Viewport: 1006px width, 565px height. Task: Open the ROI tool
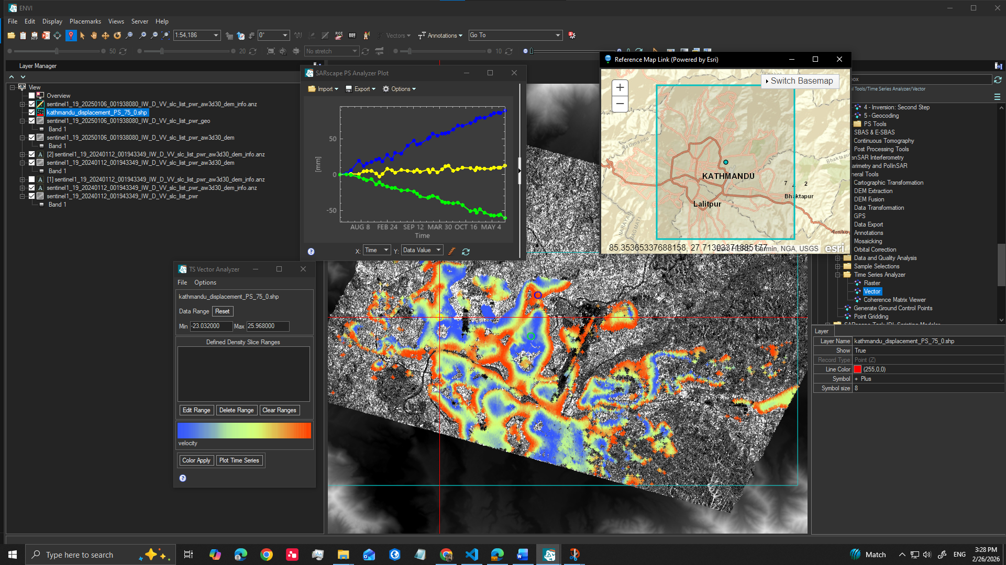[339, 35]
